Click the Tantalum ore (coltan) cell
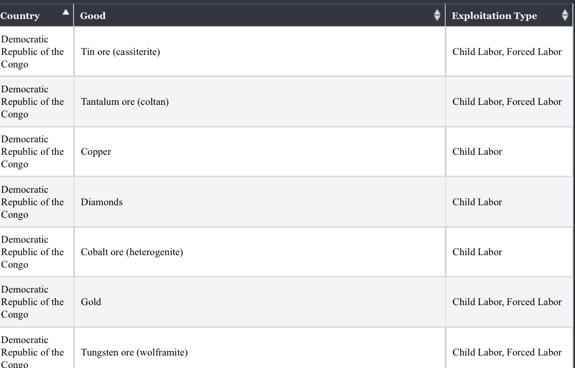 pos(125,101)
